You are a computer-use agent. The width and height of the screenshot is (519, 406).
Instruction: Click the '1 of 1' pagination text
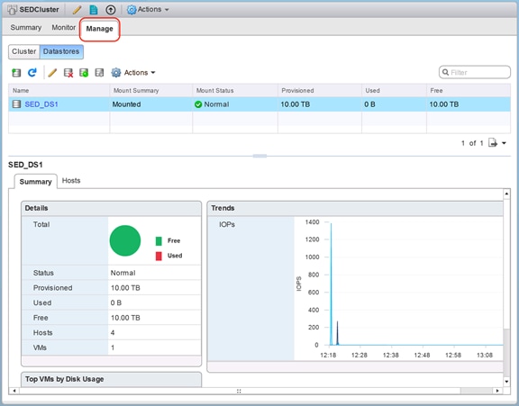click(x=472, y=143)
